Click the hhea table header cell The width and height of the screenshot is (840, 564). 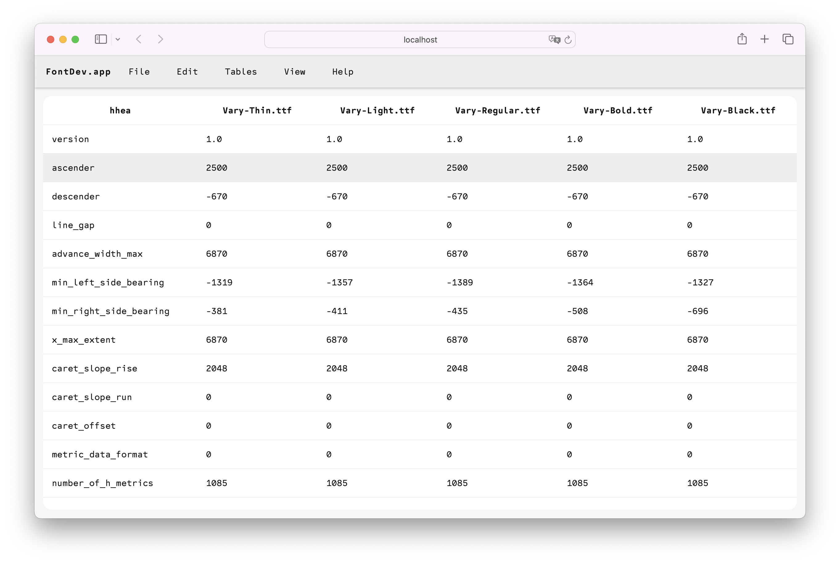click(120, 110)
